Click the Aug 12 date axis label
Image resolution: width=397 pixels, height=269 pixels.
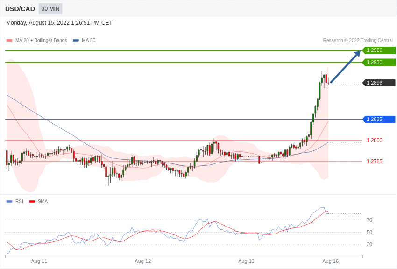point(143,261)
